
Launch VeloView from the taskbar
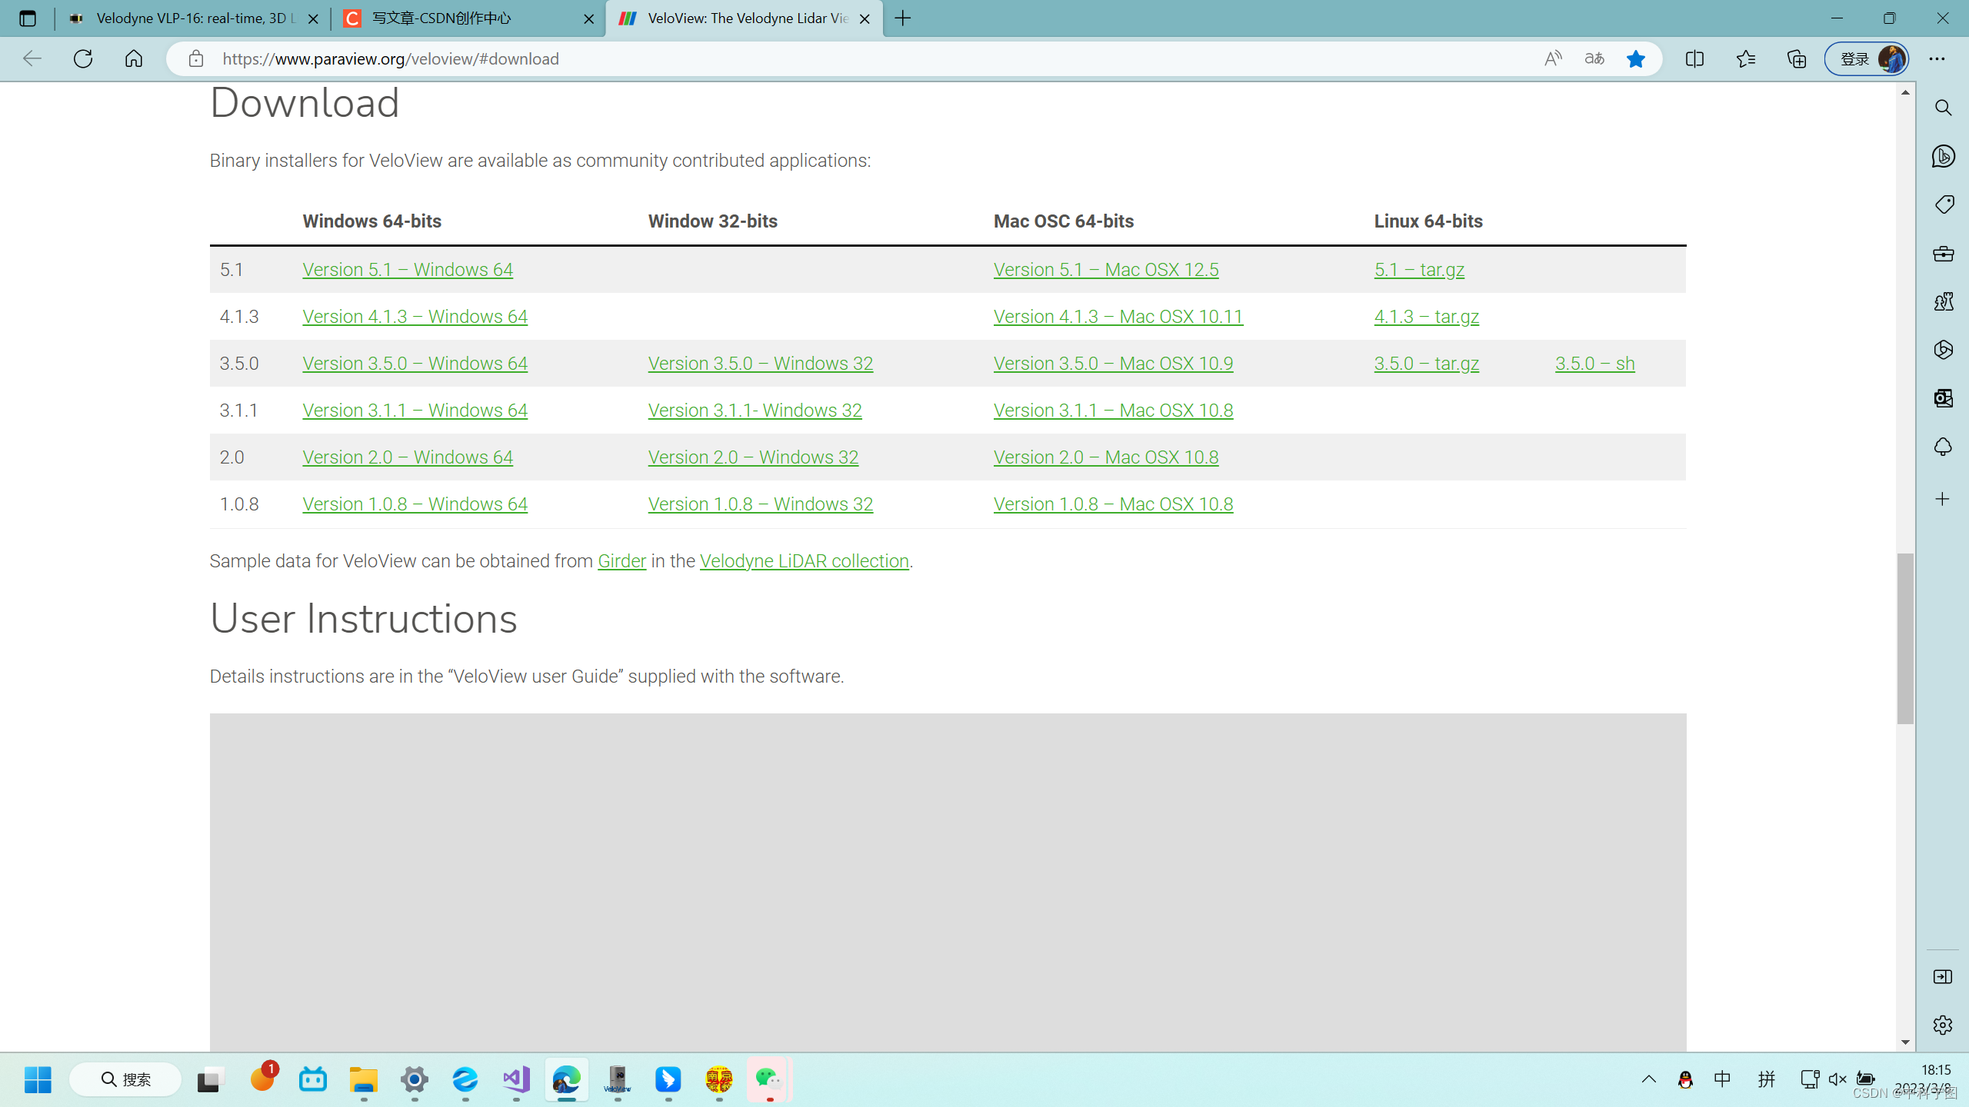(617, 1079)
